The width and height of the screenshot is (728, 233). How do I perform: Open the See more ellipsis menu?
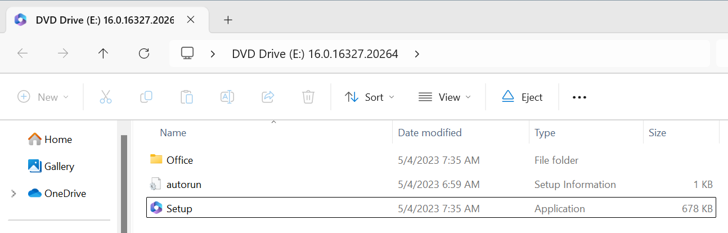pyautogui.click(x=579, y=97)
